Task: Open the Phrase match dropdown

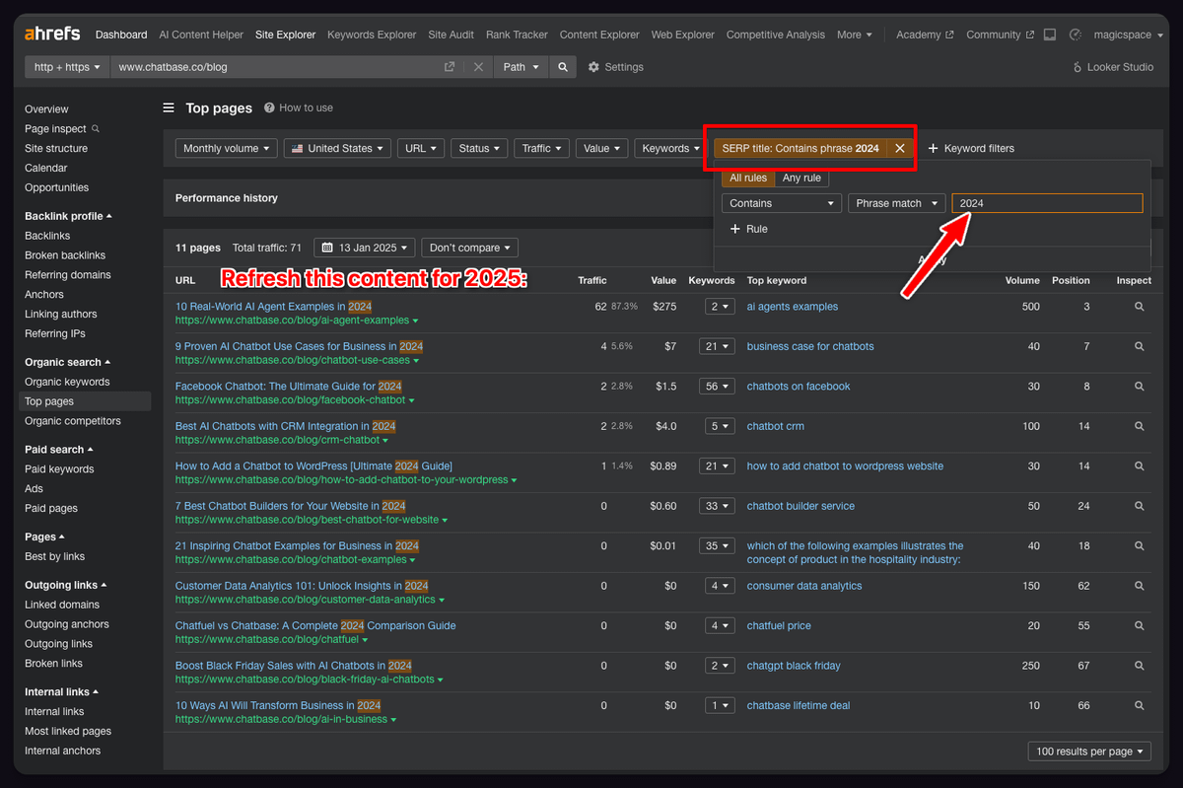Action: pos(896,203)
